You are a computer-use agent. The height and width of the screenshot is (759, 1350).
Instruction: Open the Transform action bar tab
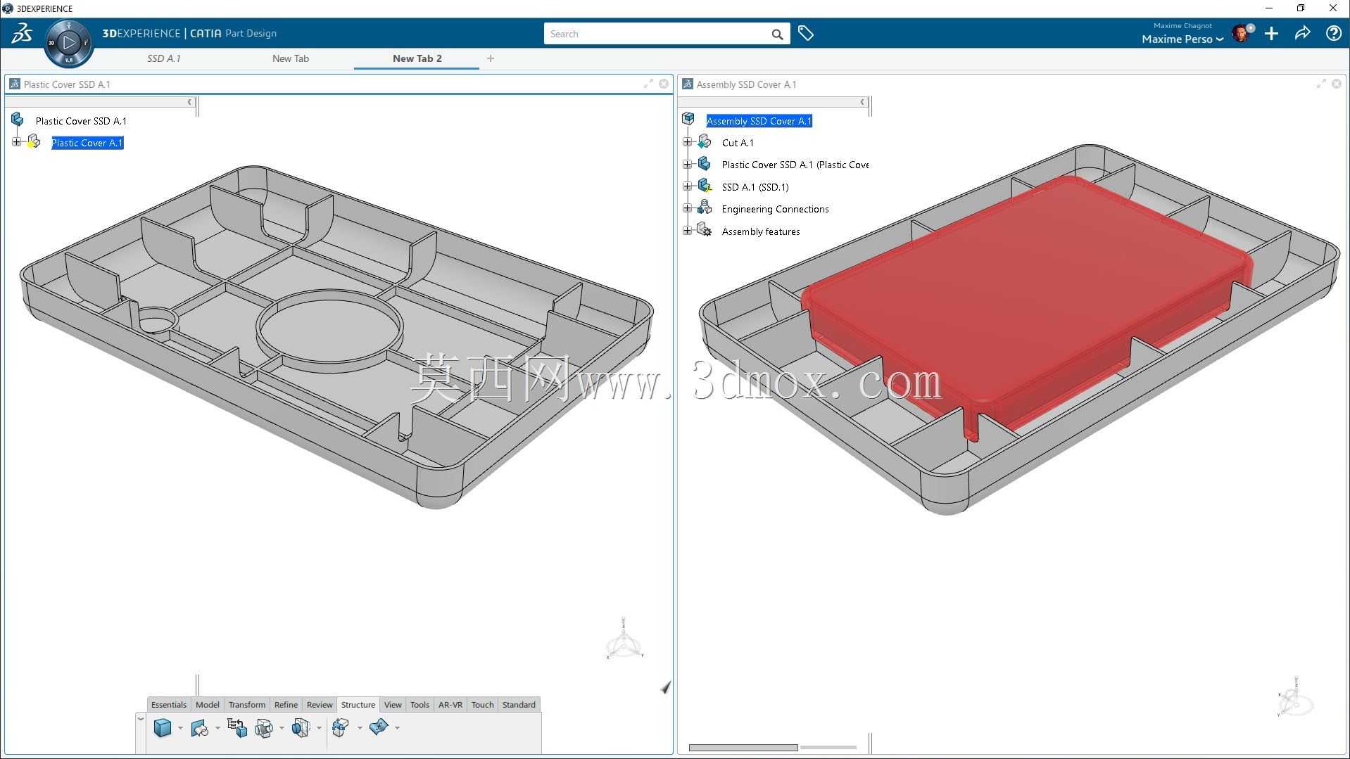pos(247,704)
